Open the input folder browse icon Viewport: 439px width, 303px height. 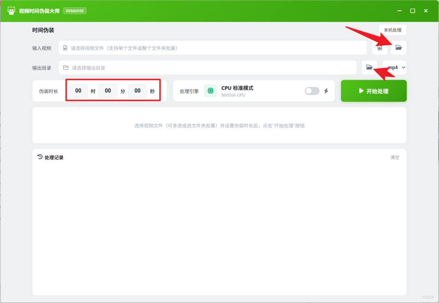[x=399, y=48]
